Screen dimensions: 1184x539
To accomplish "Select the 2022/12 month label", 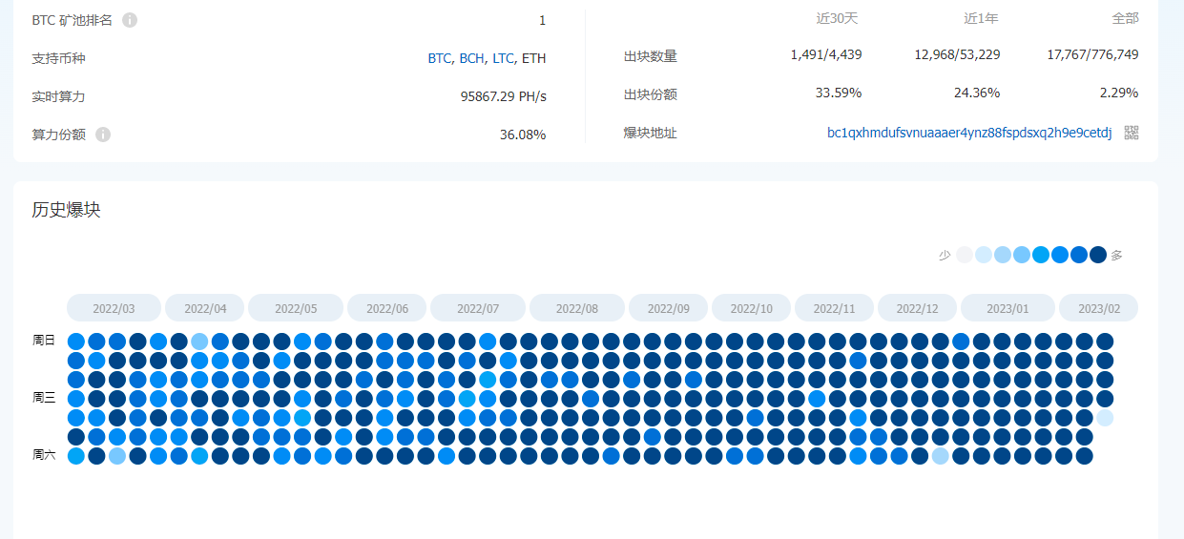I will point(918,308).
